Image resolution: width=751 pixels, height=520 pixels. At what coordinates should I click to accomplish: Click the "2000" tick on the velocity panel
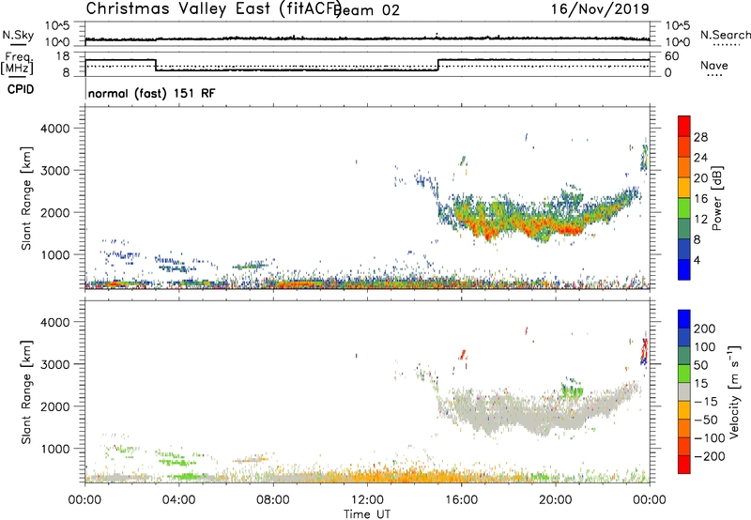click(55, 406)
